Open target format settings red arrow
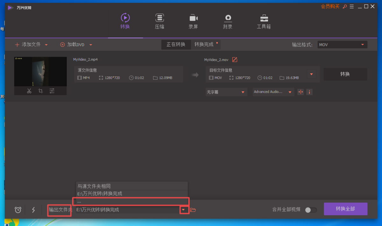The height and width of the screenshot is (226, 382). pos(311,74)
